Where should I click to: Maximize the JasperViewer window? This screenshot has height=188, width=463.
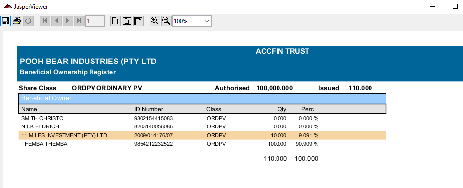click(455, 6)
